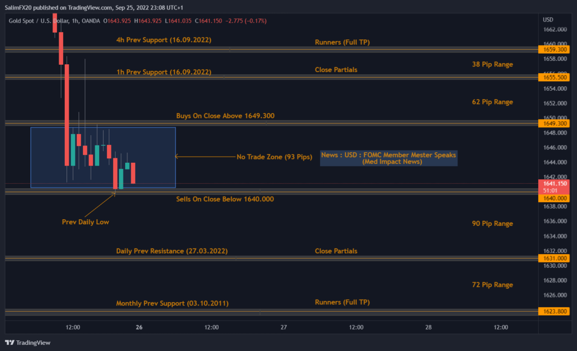Image resolution: width=577 pixels, height=351 pixels.
Task: Click the FOMC Member Mester news annotation box
Action: (x=388, y=158)
